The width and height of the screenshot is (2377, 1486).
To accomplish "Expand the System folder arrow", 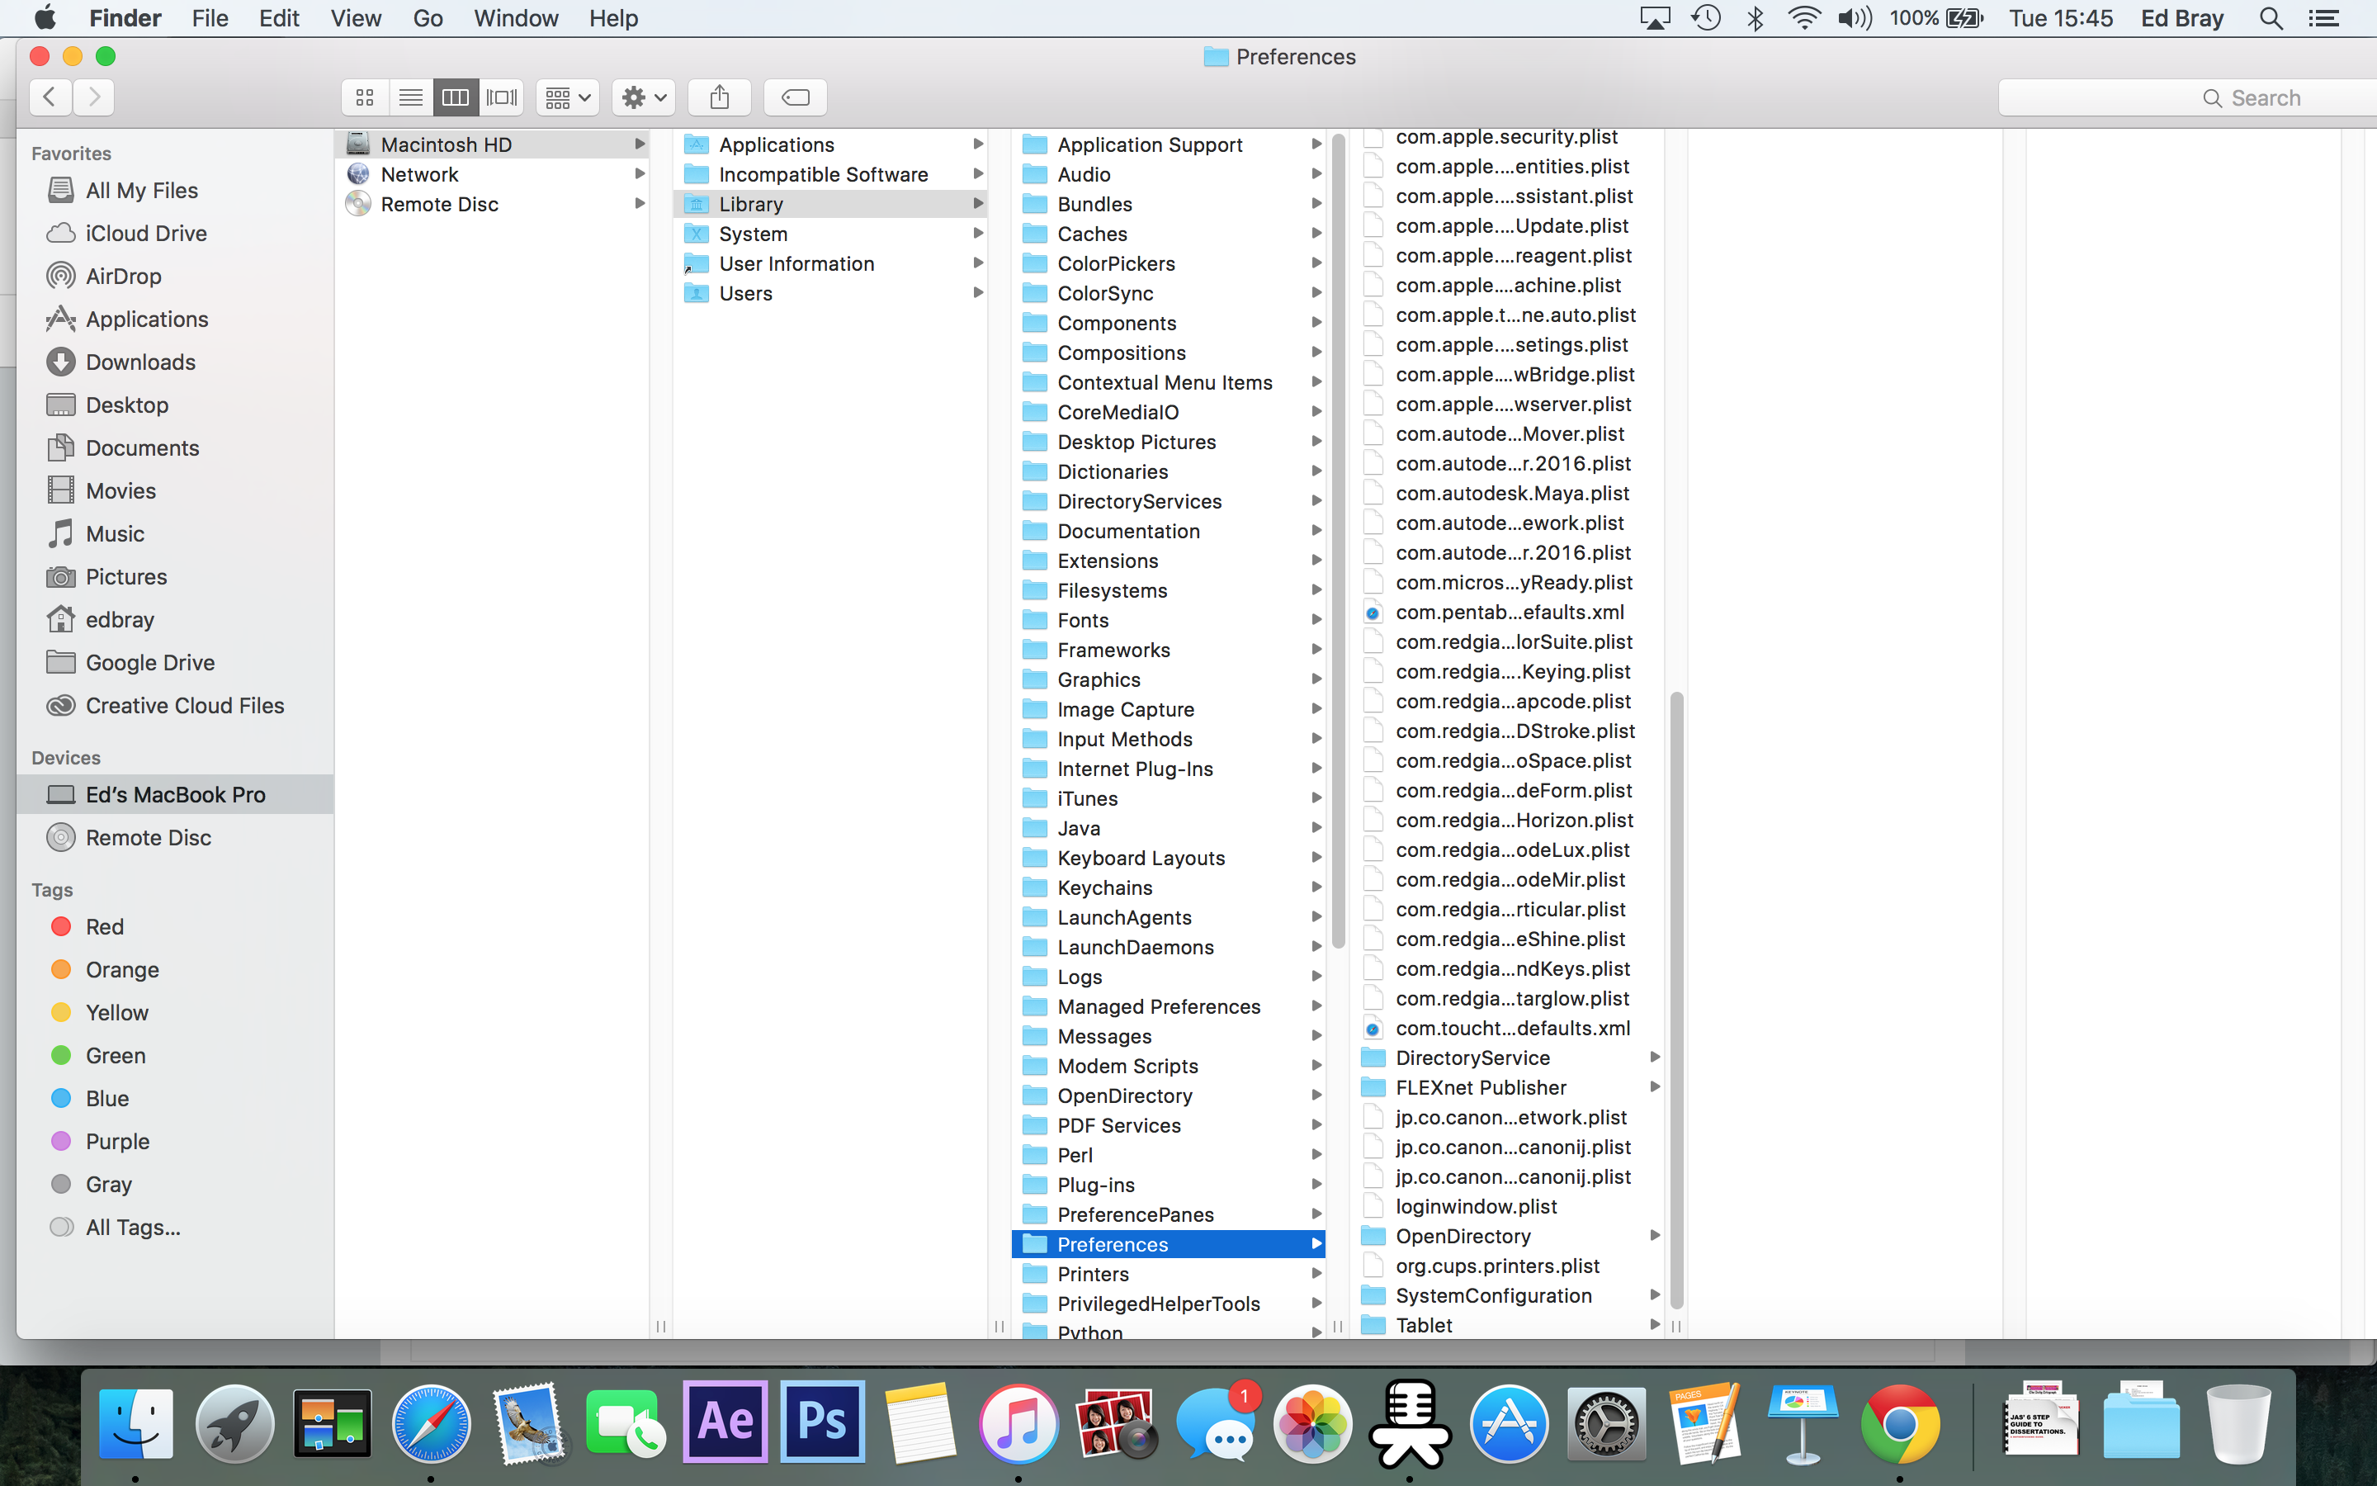I will click(x=978, y=234).
